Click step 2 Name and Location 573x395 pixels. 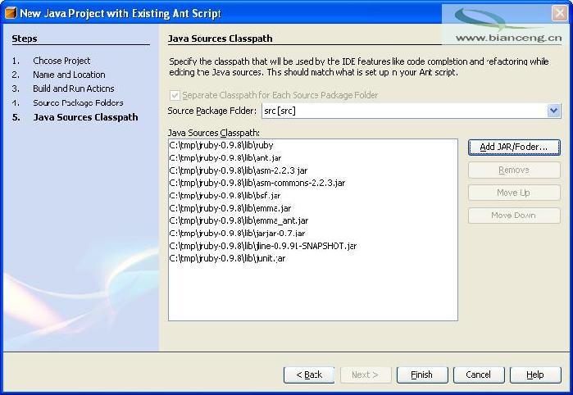click(x=69, y=75)
